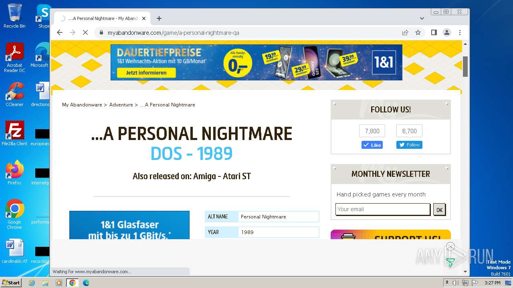513x288 pixels.
Task: Click the Facebook Like button
Action: coord(372,145)
